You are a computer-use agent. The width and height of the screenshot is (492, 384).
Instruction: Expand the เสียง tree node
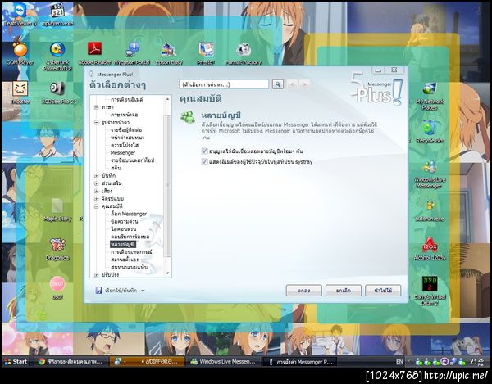(96, 191)
